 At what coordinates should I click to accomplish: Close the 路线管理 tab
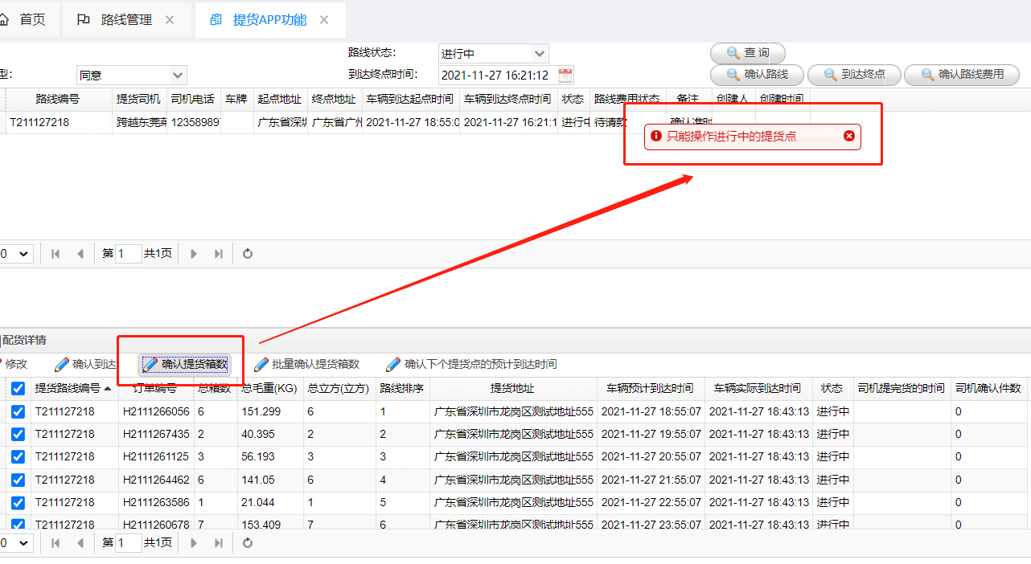pyautogui.click(x=170, y=20)
